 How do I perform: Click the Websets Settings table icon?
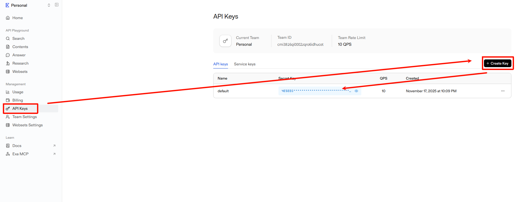click(8, 125)
